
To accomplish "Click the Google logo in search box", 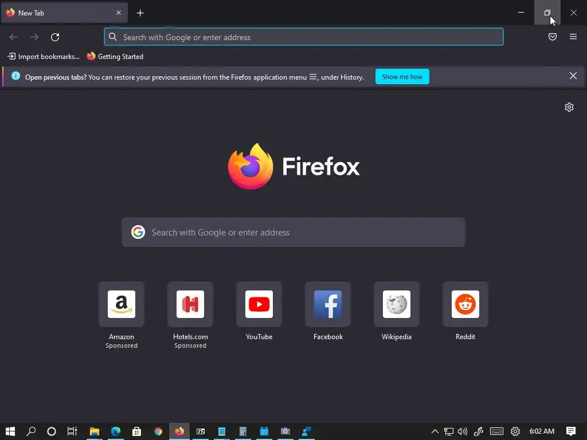I will [x=138, y=232].
